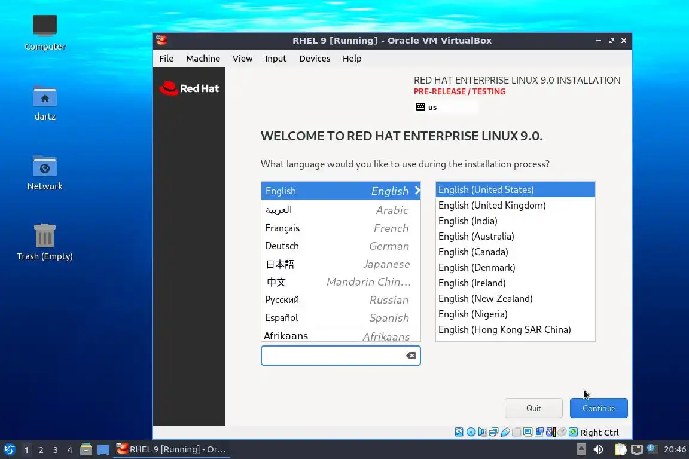Expand English language arrow in list
The height and width of the screenshot is (459, 689).
tap(417, 191)
